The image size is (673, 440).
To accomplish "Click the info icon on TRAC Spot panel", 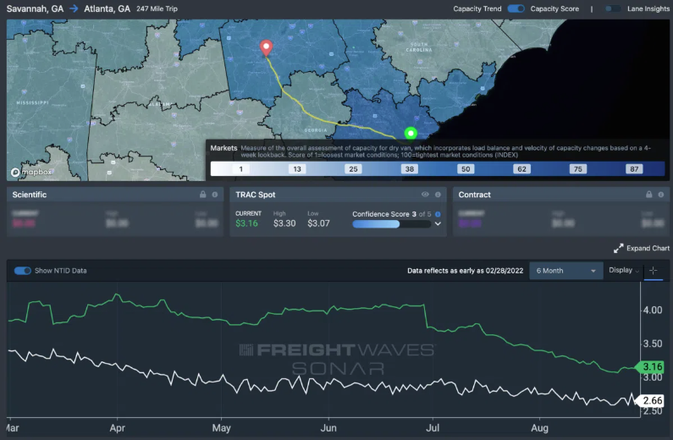I will 438,195.
